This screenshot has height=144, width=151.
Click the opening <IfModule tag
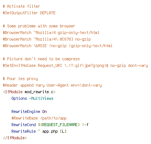tap(13, 92)
